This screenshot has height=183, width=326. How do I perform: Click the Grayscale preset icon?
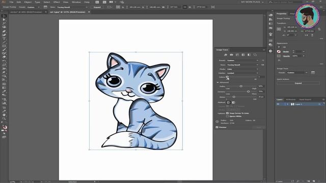pos(243,55)
